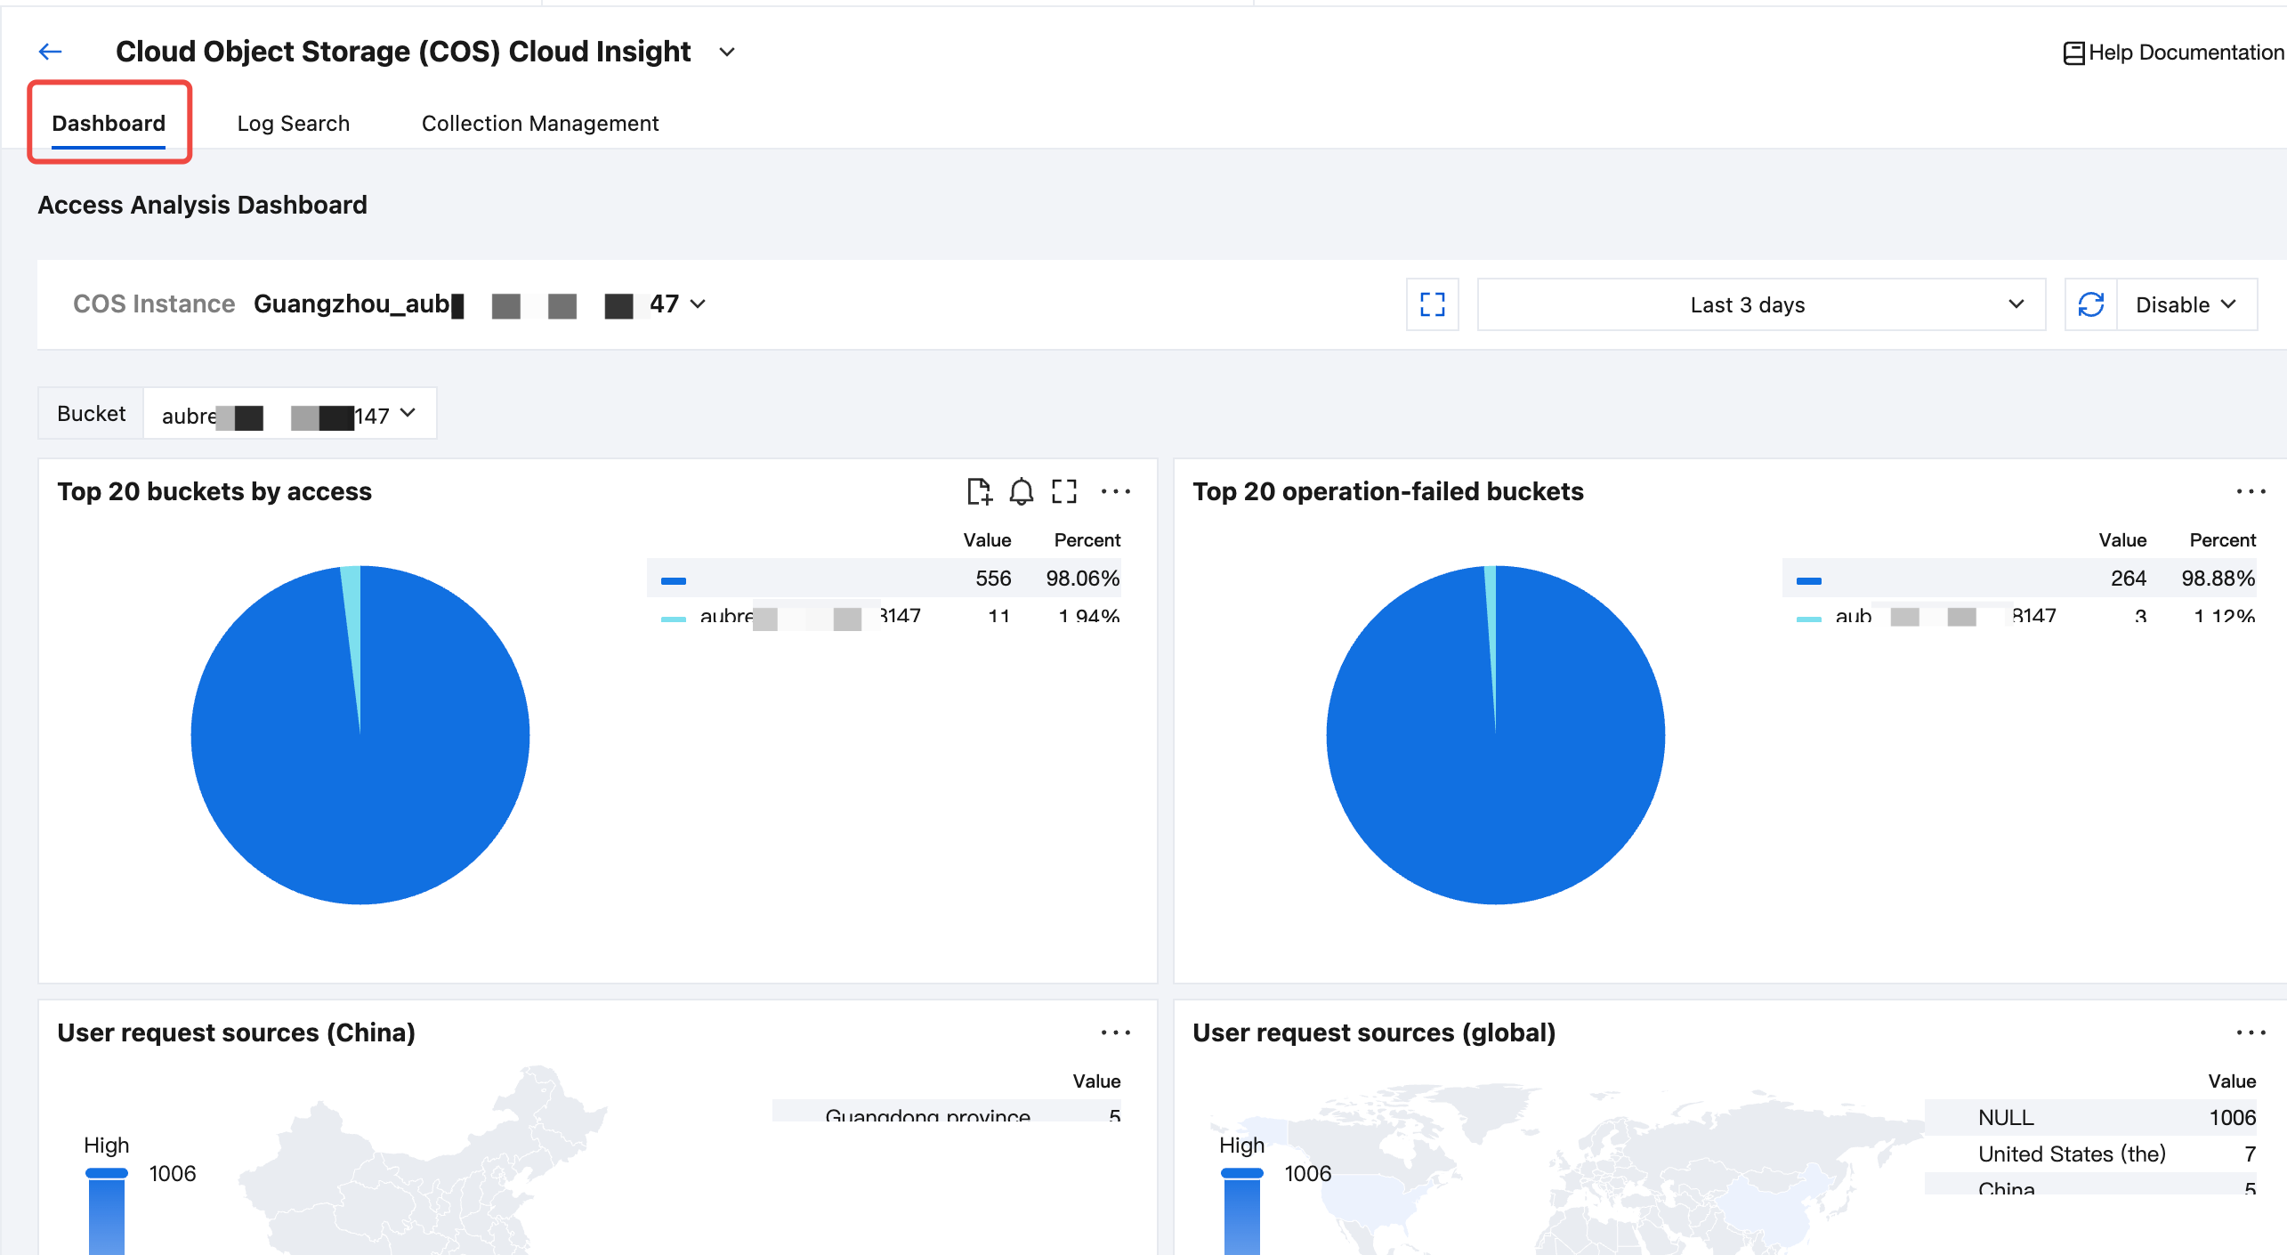Viewport: 2287px width, 1255px height.
Task: Select the Dashboard tab
Action: pos(109,123)
